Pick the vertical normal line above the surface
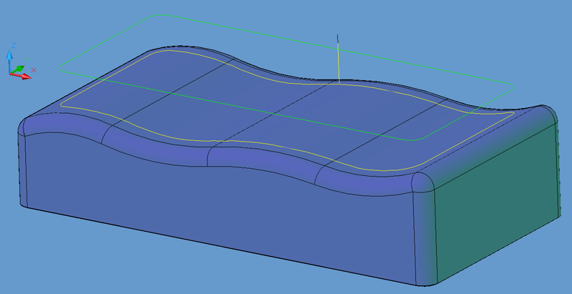The image size is (572, 294). (338, 57)
